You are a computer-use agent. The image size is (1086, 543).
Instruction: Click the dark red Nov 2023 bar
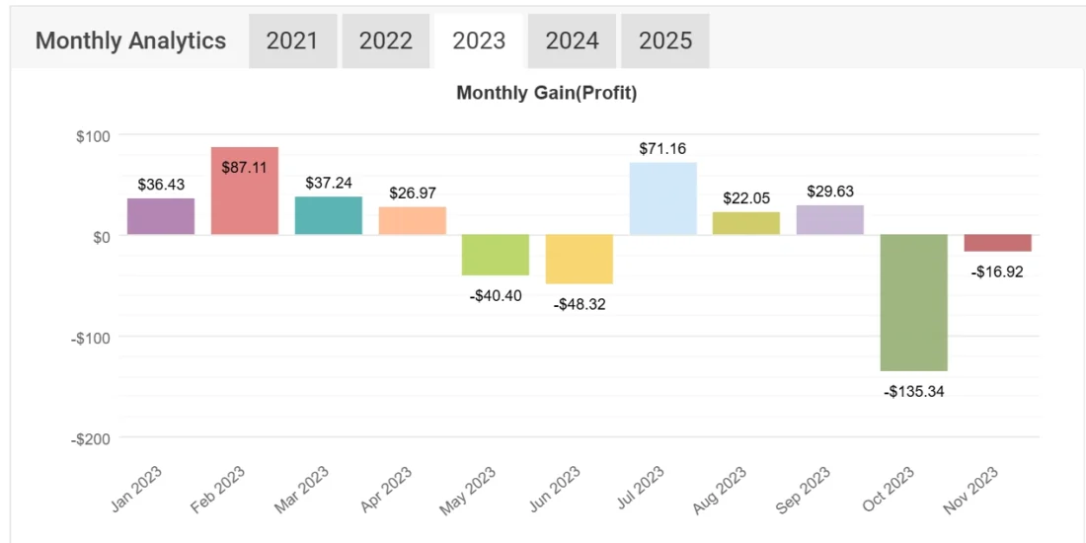[x=998, y=243]
